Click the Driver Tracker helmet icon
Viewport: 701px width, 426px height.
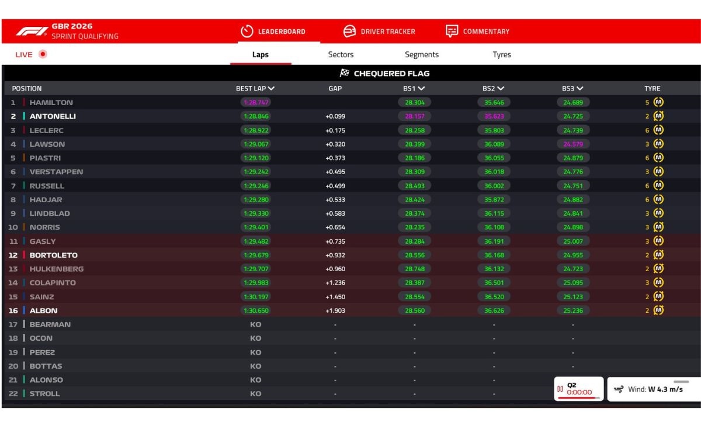[x=349, y=32]
